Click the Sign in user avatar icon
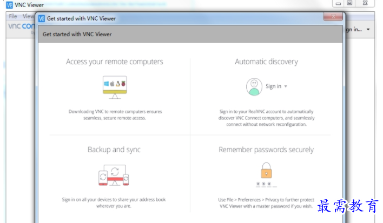Image resolution: width=383 pixels, height=223 pixels. (x=254, y=87)
